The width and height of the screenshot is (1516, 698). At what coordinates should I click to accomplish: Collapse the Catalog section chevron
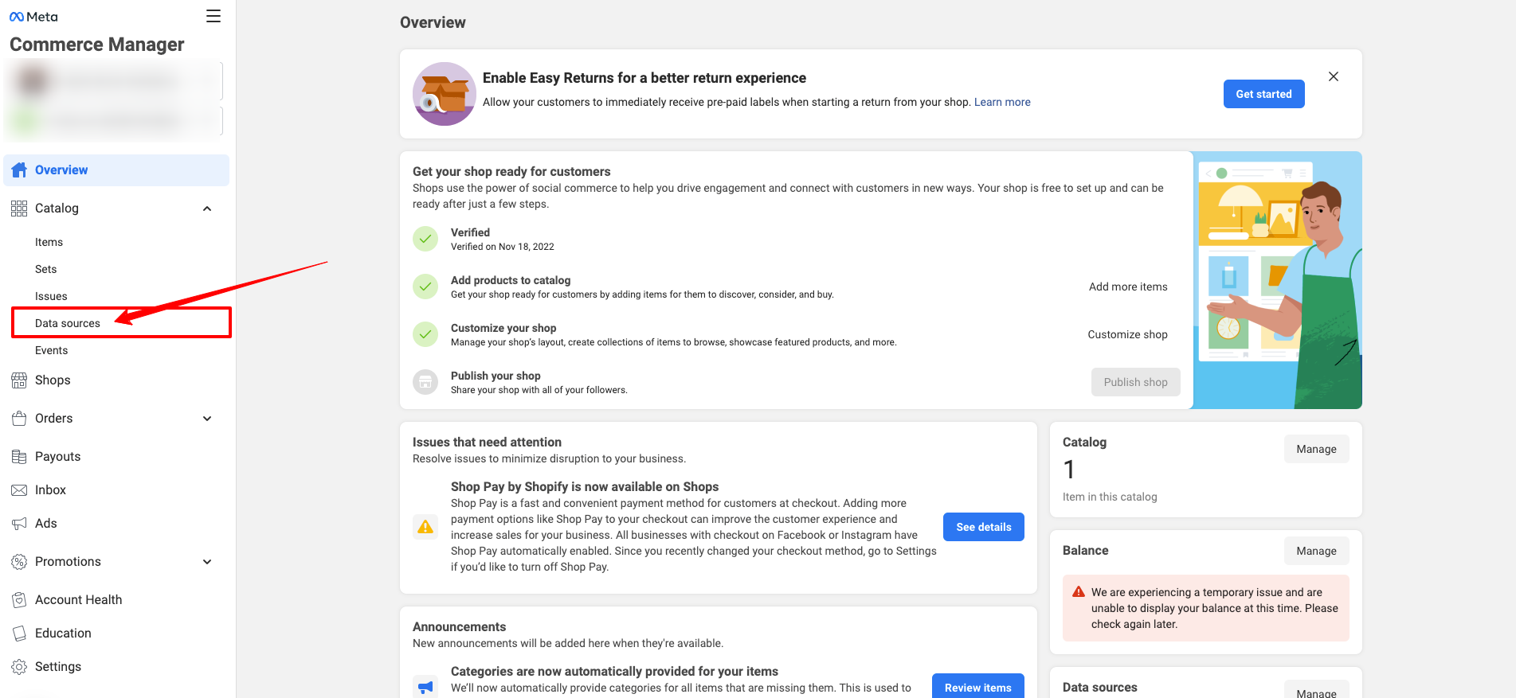coord(207,209)
